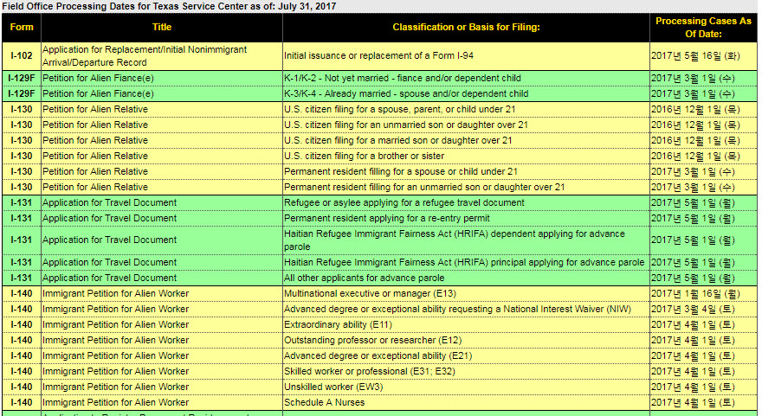Click 'U.S. citizen filing for a married son or daughter over 21'

pyautogui.click(x=398, y=140)
